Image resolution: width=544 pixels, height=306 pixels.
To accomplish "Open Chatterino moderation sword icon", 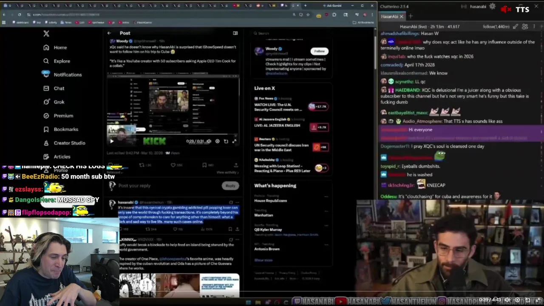I will [516, 26].
